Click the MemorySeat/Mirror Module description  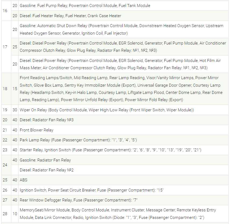118,214
